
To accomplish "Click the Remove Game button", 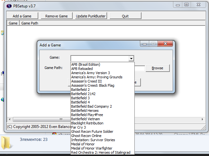I will (x=57, y=16).
